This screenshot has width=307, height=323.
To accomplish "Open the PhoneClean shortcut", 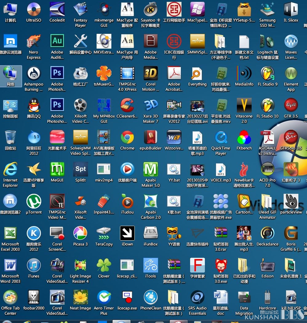I will coord(151,297).
